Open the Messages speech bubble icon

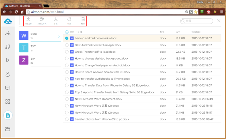pos(8,88)
